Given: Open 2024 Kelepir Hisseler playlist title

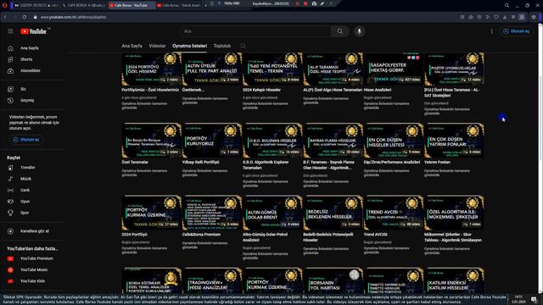Looking at the screenshot, I should [x=262, y=90].
